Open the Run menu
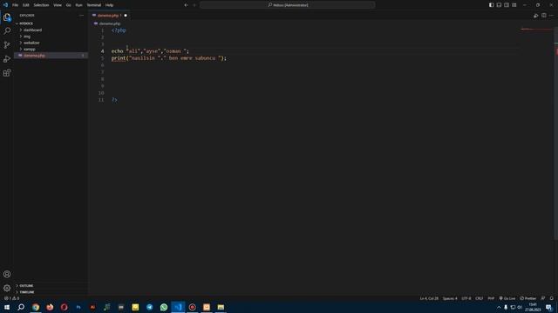 tap(79, 5)
